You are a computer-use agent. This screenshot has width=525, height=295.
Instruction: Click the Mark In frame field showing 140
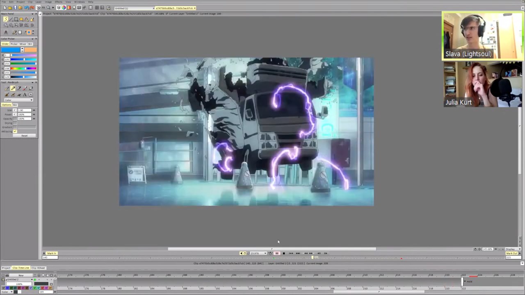click(x=50, y=257)
